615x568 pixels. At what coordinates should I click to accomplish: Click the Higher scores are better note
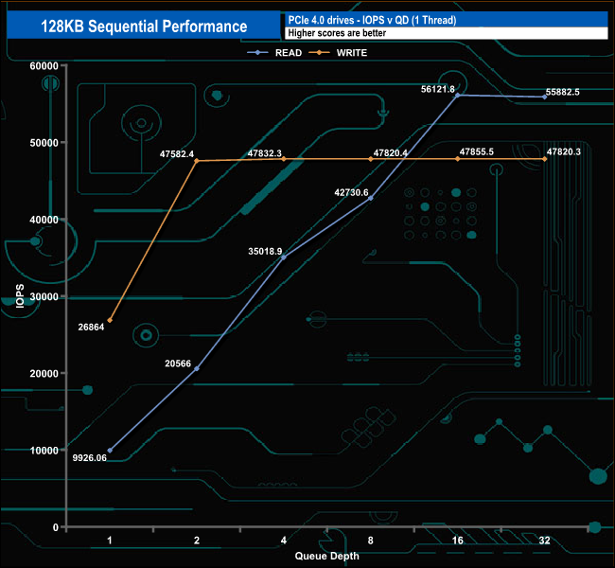[x=337, y=33]
